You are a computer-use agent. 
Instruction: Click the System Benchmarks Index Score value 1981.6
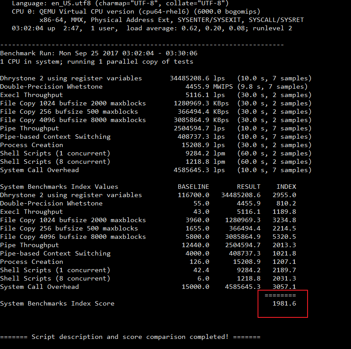coord(284,303)
